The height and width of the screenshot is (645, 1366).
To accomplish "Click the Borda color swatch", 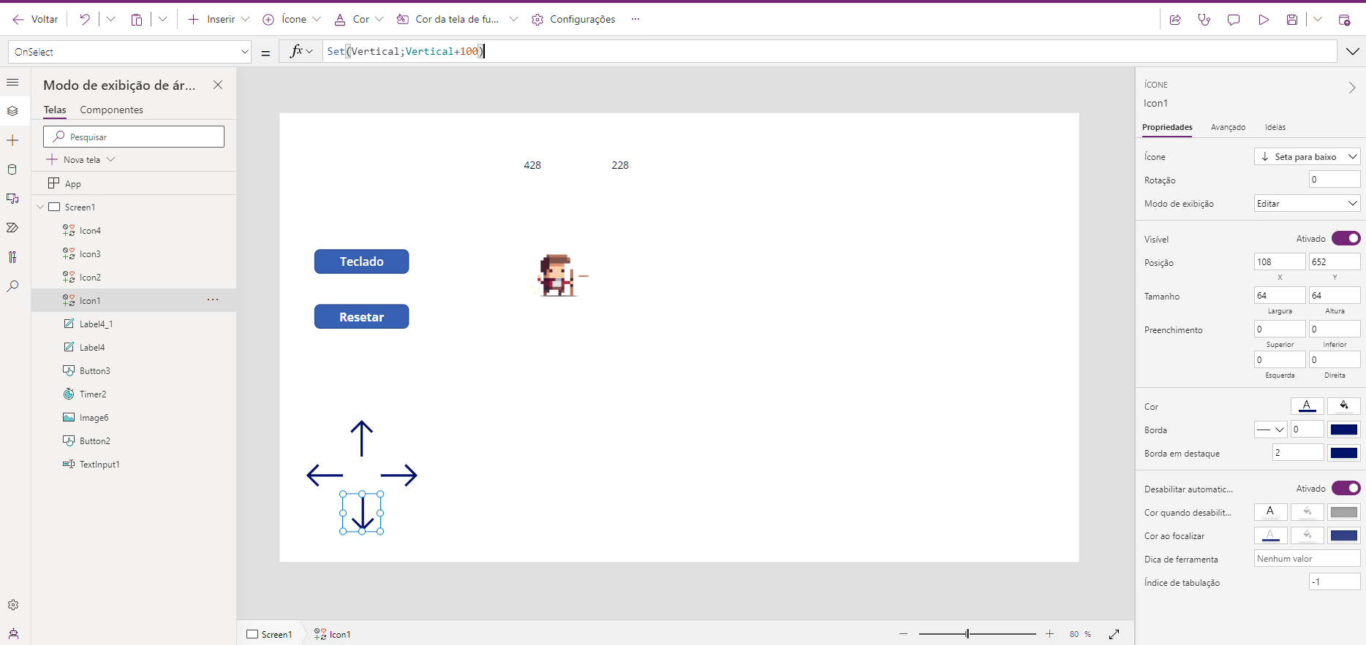I will (x=1344, y=430).
